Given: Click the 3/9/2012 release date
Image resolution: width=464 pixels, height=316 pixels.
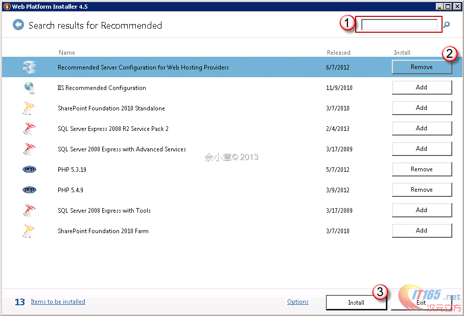Looking at the screenshot, I should (x=338, y=190).
